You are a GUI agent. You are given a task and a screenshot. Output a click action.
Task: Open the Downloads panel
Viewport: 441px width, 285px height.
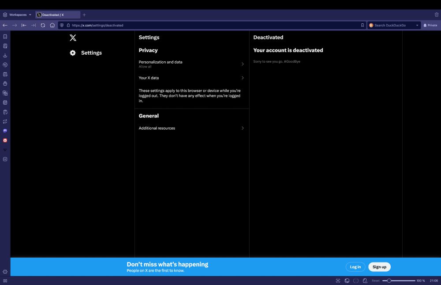5,56
